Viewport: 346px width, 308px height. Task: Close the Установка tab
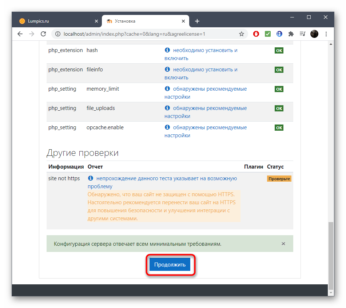pyautogui.click(x=184, y=21)
